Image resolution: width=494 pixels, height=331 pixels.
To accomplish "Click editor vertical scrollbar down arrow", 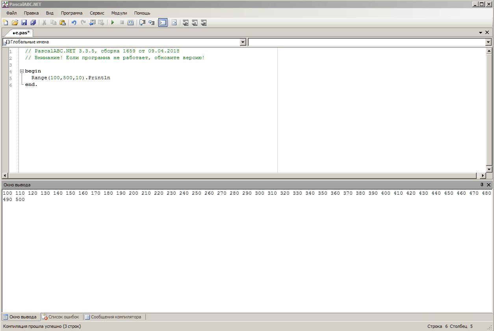I will 489,169.
